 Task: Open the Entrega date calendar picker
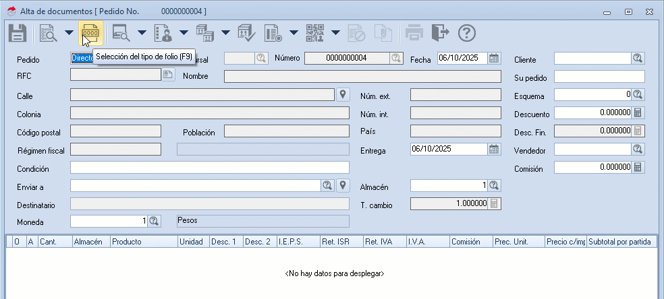[494, 149]
